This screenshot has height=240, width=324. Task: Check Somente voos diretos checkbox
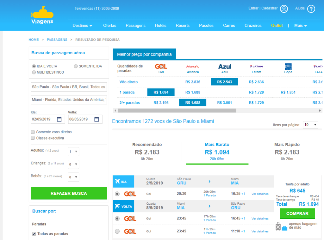coord(33,132)
